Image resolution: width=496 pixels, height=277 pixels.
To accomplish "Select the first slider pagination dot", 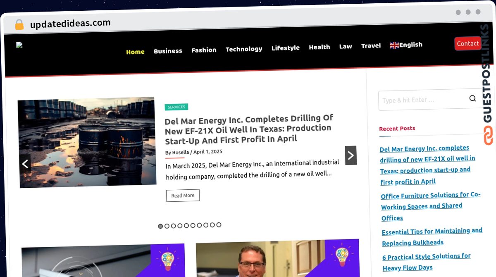I will pyautogui.click(x=160, y=226).
